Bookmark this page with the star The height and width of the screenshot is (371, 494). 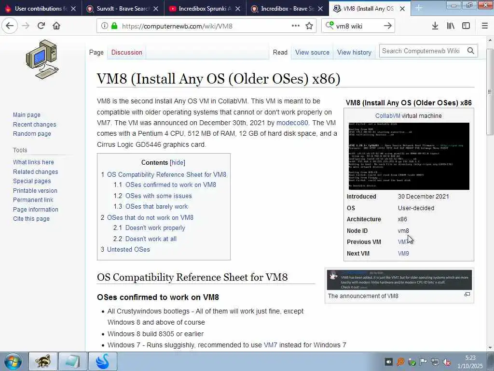(309, 26)
